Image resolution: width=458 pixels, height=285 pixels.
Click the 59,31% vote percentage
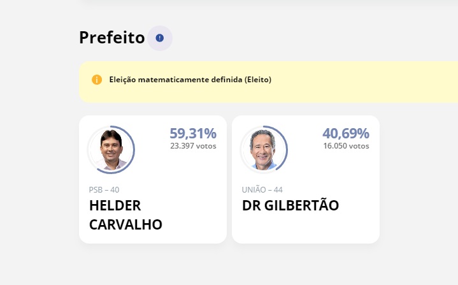(193, 133)
